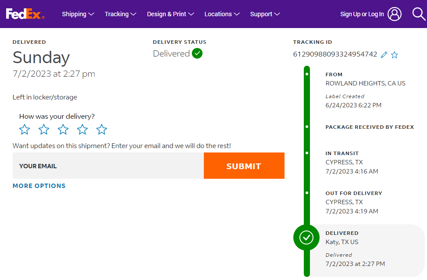Viewport: 427px width, 280px height.
Task: Select the second rating star
Action: tap(44, 129)
